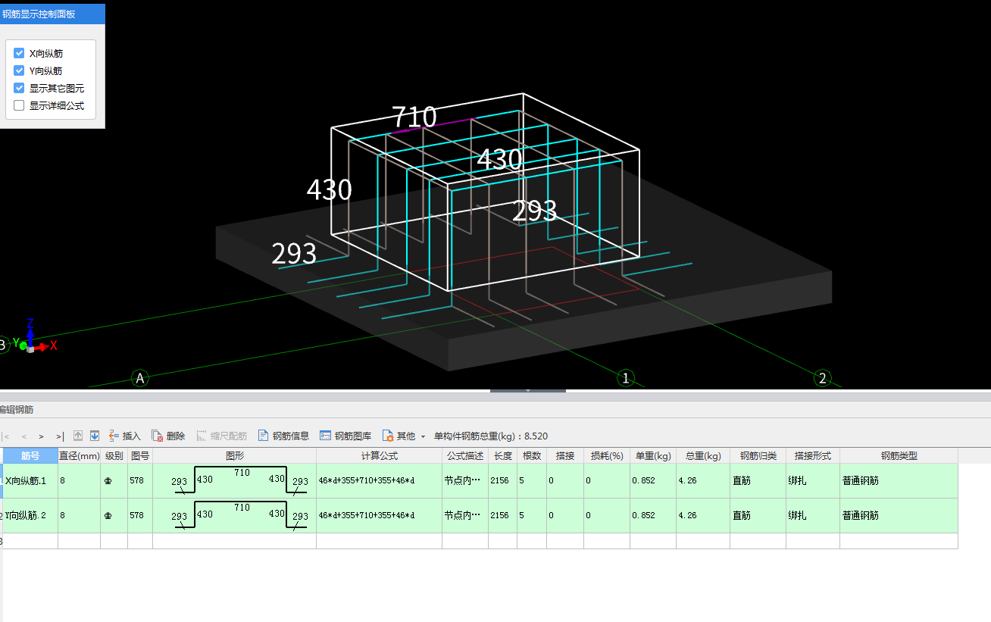This screenshot has width=991, height=622.
Task: Open 钢筋图库 rebar library
Action: pyautogui.click(x=345, y=436)
